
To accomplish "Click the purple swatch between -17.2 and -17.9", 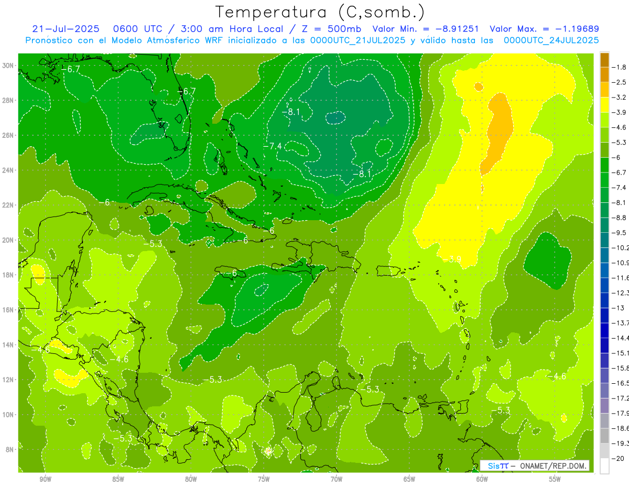I will click(604, 405).
